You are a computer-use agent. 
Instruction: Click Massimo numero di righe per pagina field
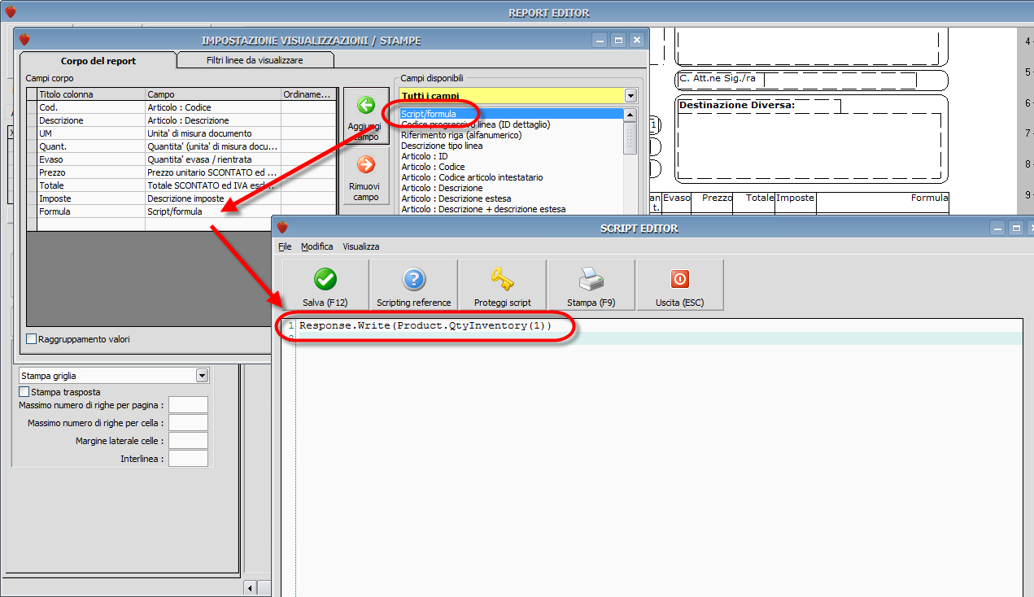point(188,405)
